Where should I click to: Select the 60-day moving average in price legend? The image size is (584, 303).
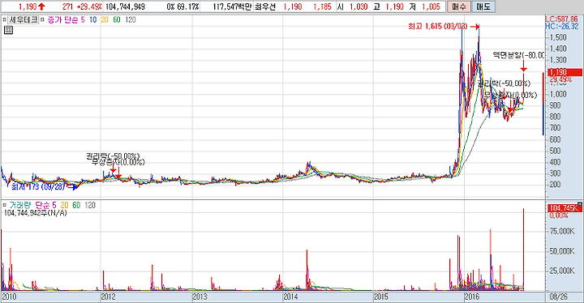click(117, 19)
